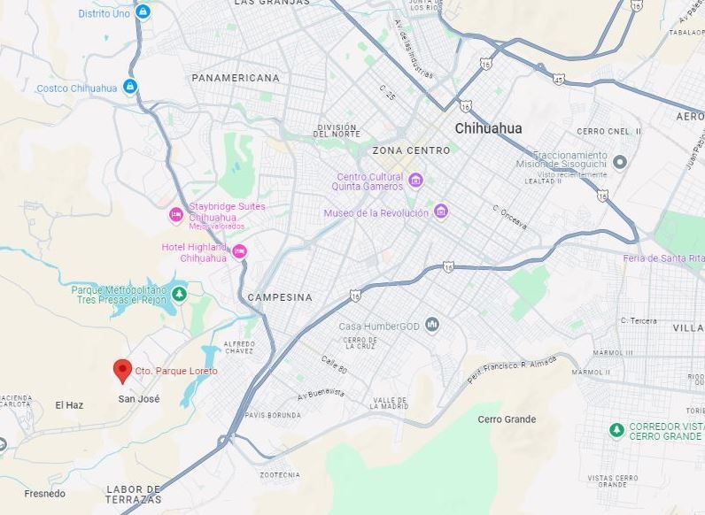705x515 pixels.
Task: Select the Campesina neighborhood label
Action: (280, 297)
